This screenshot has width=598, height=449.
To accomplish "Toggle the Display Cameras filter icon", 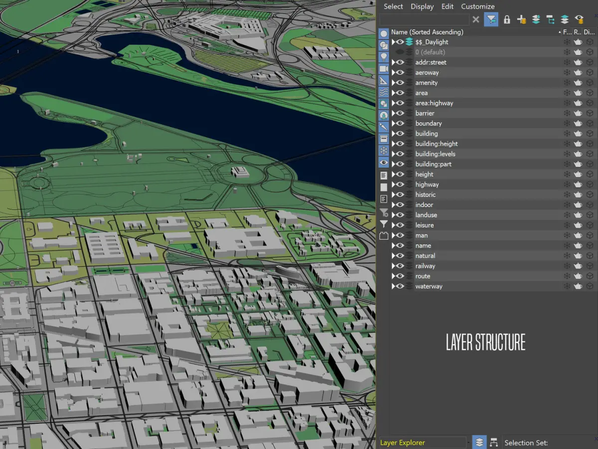I will pos(384,69).
